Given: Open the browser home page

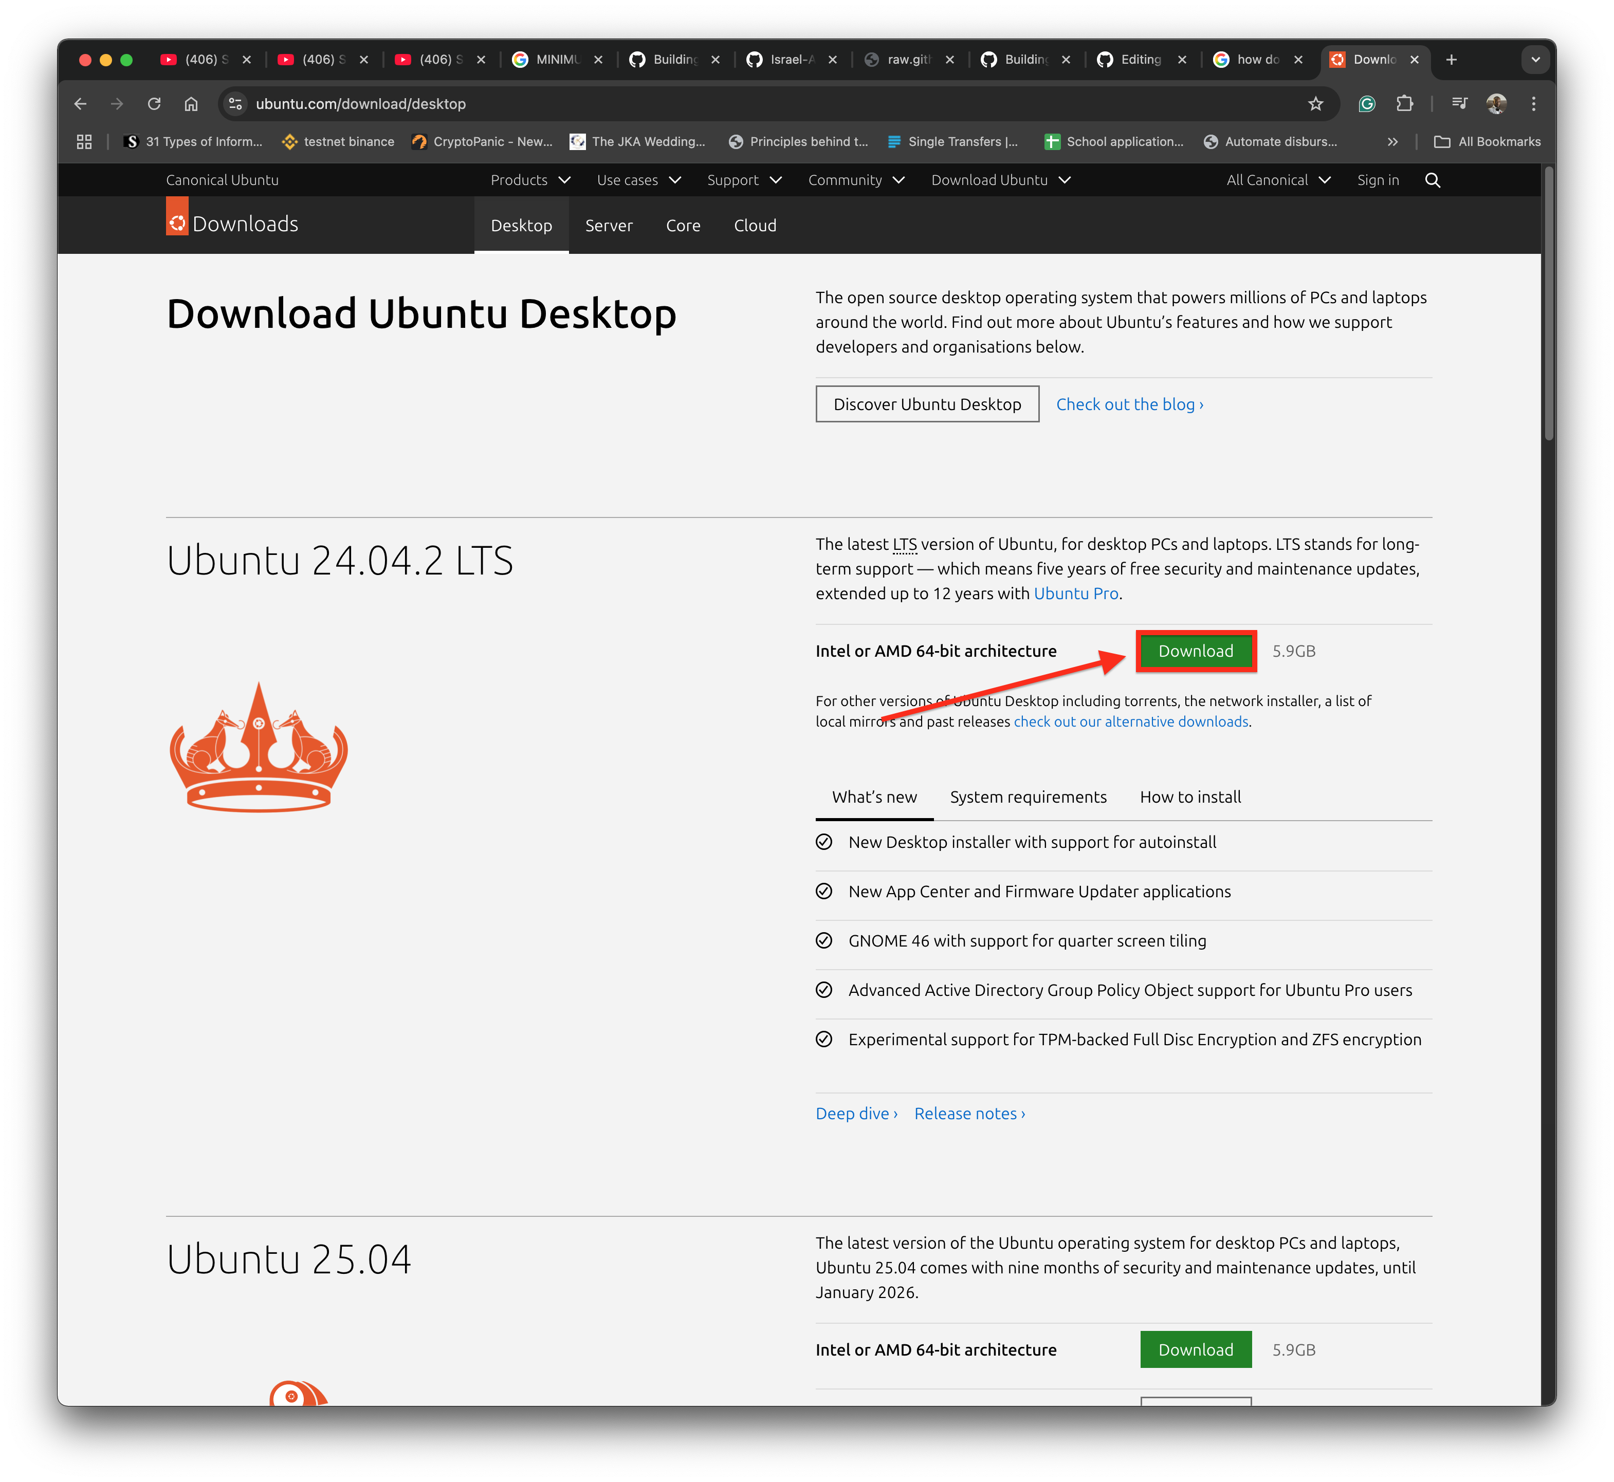Looking at the screenshot, I should coord(191,103).
